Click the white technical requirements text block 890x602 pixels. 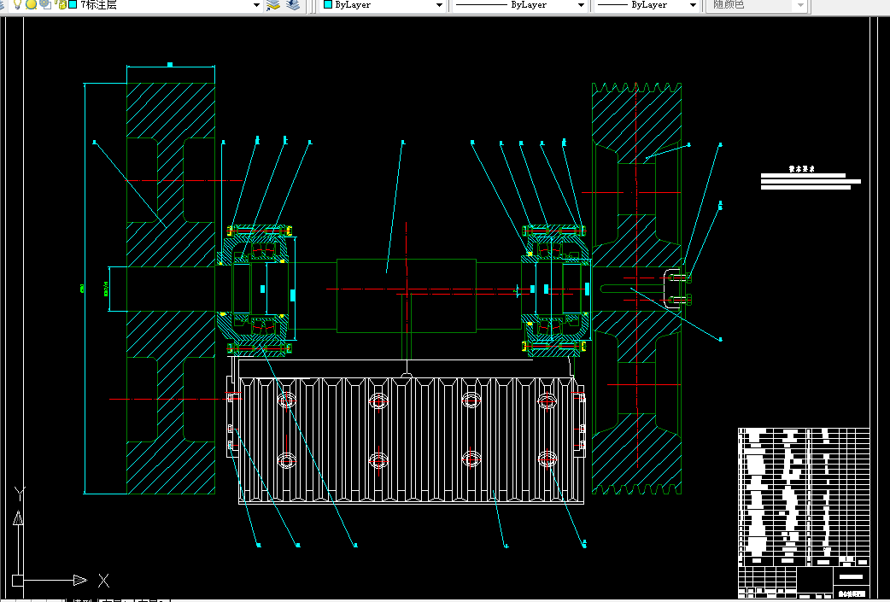809,181
